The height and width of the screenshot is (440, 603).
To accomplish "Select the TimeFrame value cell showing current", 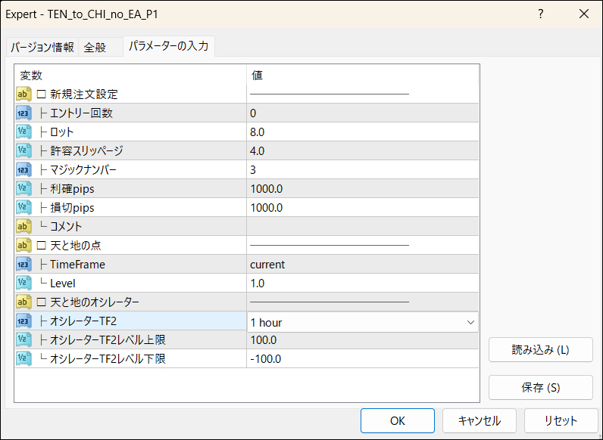I will (364, 265).
